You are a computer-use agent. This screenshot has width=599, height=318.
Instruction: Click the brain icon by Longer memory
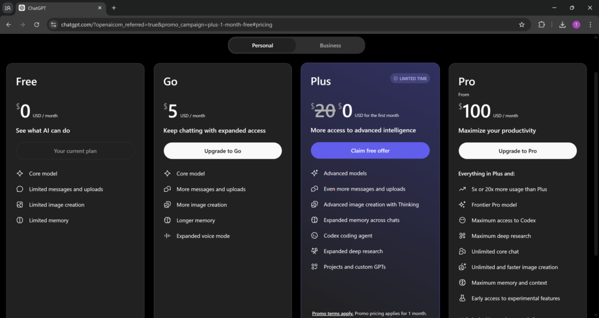click(x=167, y=220)
